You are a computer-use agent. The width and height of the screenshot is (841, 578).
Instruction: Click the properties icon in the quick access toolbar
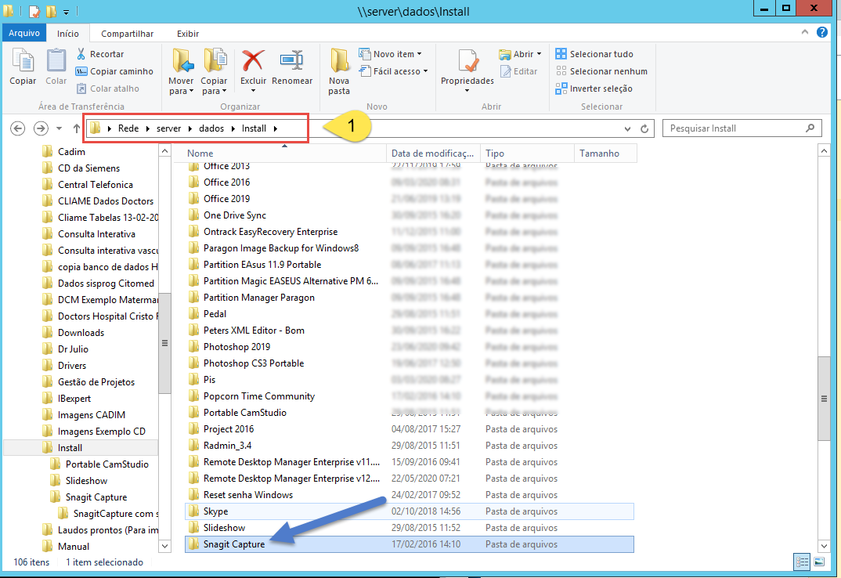click(35, 10)
